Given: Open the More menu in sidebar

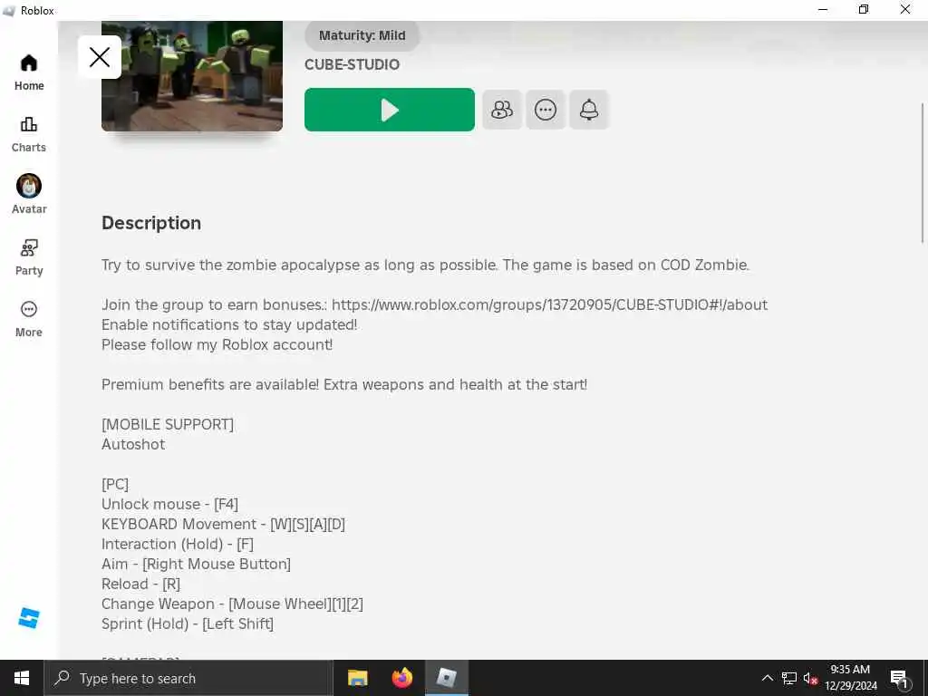Looking at the screenshot, I should [x=28, y=319].
